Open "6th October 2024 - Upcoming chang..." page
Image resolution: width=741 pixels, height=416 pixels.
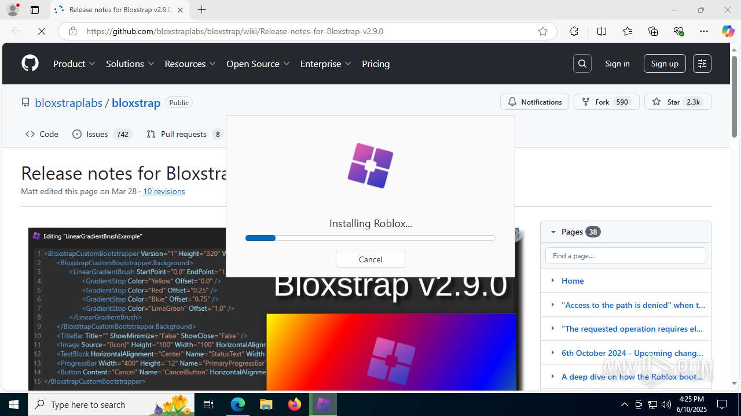coord(632,353)
